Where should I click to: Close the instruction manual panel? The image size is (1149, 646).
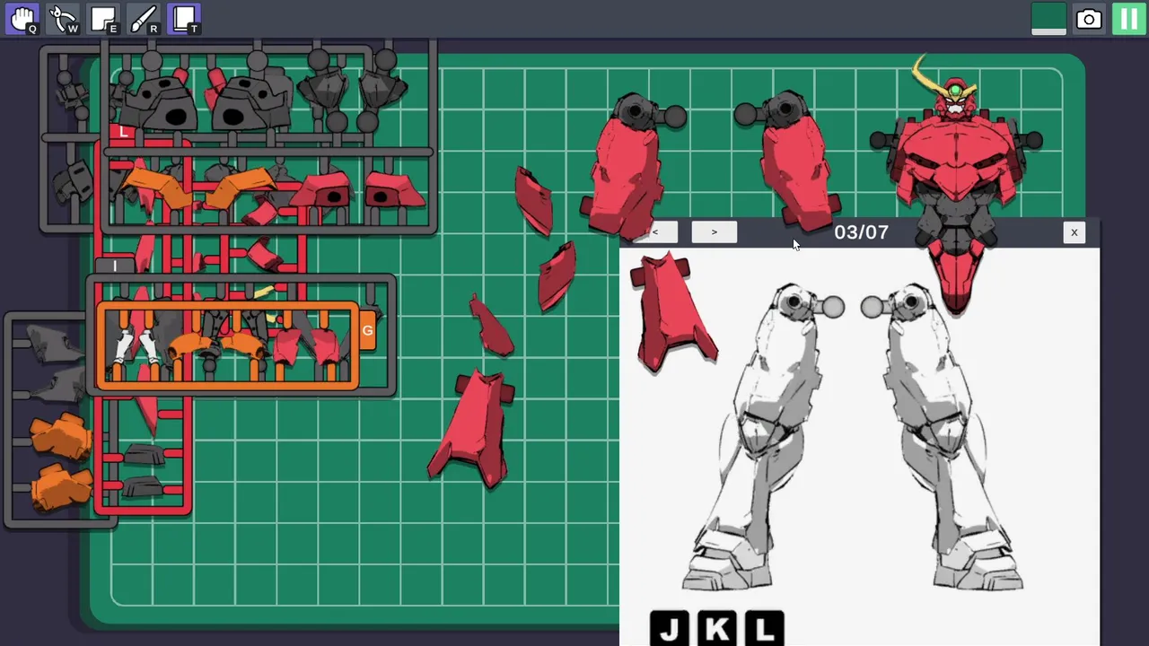click(1074, 232)
